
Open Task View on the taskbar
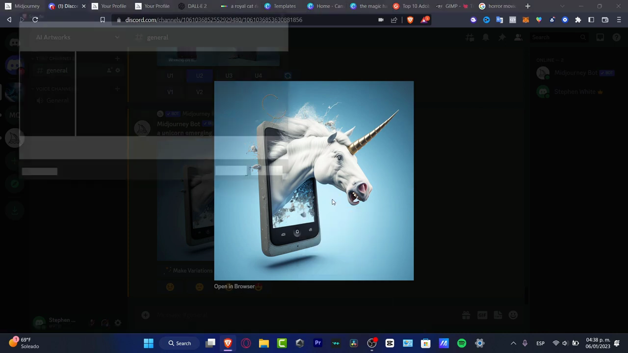tap(210, 343)
